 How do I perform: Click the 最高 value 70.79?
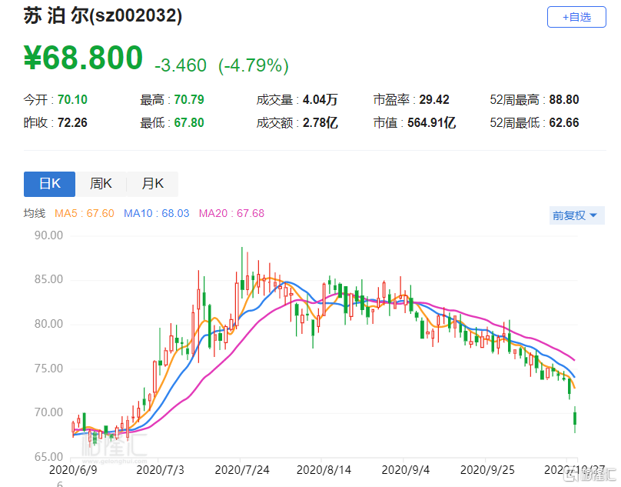point(189,99)
